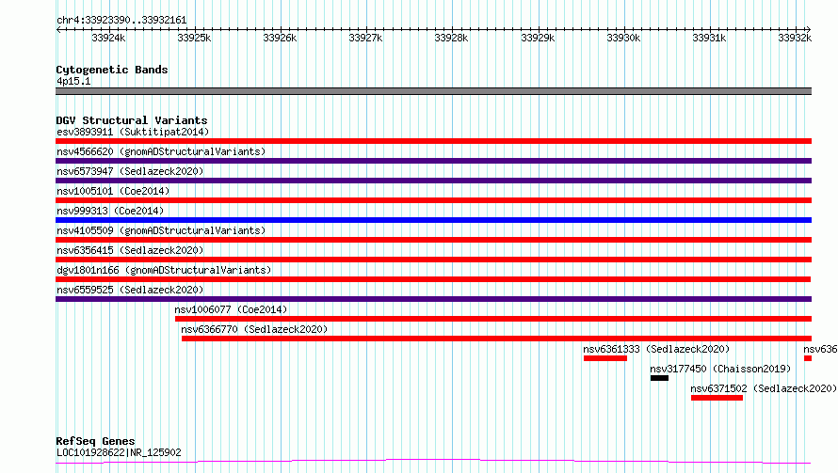Click the 33924k ruler position
This screenshot has height=473, width=838.
[x=108, y=38]
